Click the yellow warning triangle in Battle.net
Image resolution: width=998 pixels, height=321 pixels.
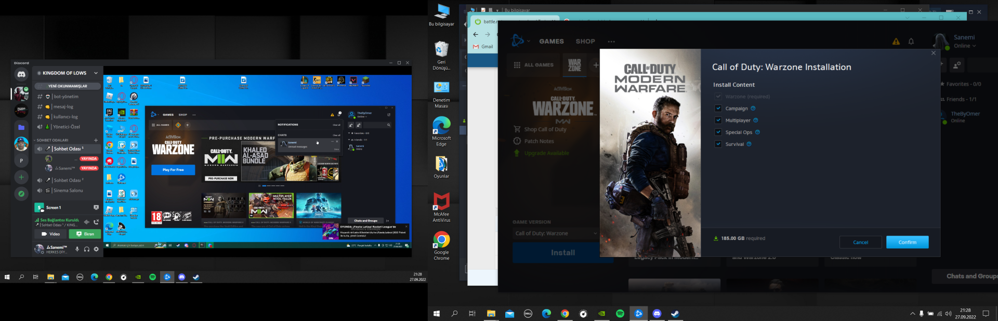click(896, 42)
